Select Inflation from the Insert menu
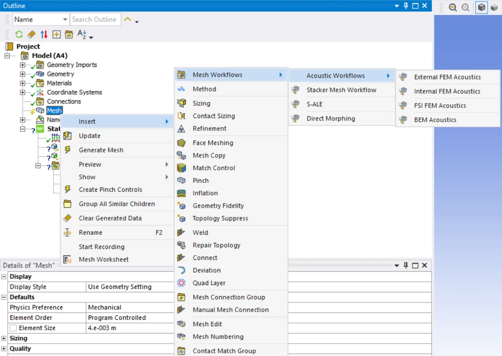502x356 pixels. point(205,193)
